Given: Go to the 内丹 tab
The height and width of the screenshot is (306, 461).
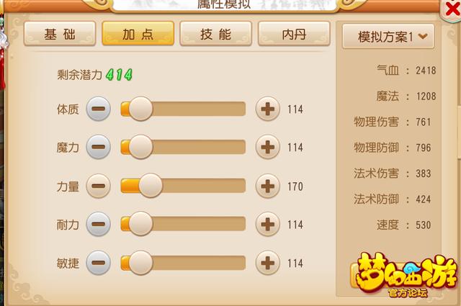Looking at the screenshot, I should point(294,34).
